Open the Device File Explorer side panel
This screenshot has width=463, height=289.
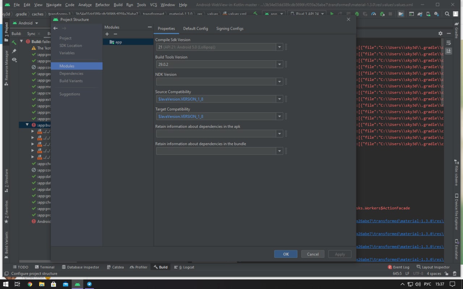tap(456, 212)
